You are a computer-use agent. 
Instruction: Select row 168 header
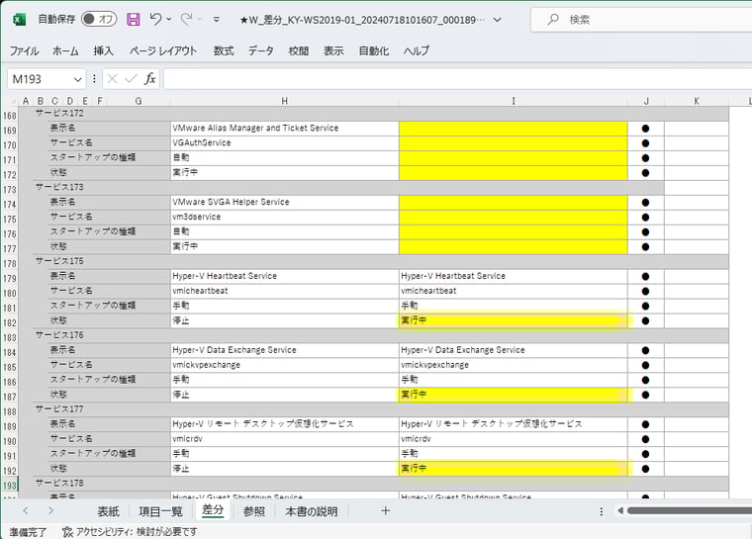click(x=10, y=116)
